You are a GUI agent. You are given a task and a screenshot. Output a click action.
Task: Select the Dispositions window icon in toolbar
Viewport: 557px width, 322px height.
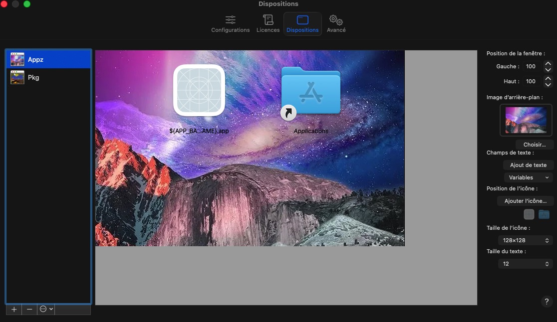(302, 20)
